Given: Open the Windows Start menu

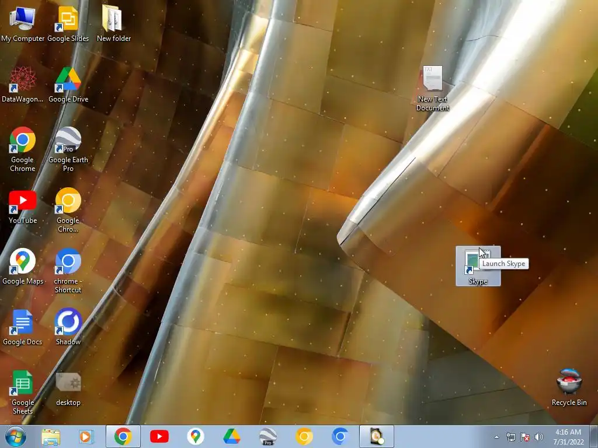Looking at the screenshot, I should 15,436.
